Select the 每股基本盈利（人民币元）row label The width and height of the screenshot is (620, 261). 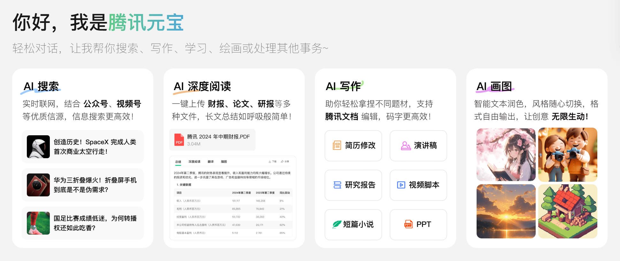click(191, 233)
